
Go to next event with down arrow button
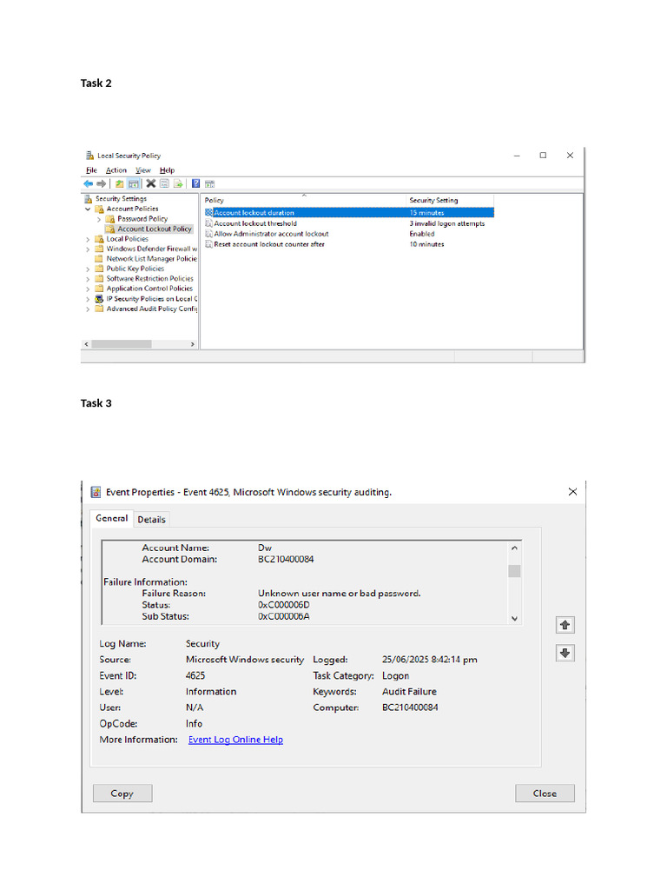[x=565, y=654]
